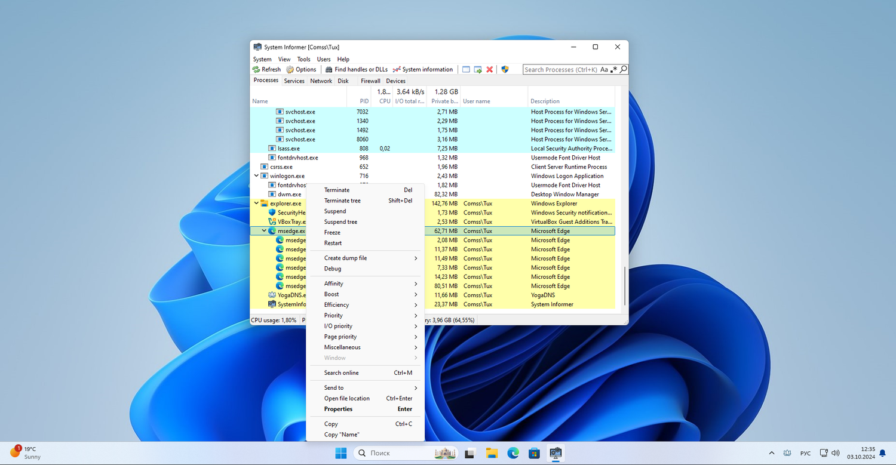Viewport: 896px width, 465px height.
Task: Show hidden tray icons chevron
Action: tap(772, 453)
